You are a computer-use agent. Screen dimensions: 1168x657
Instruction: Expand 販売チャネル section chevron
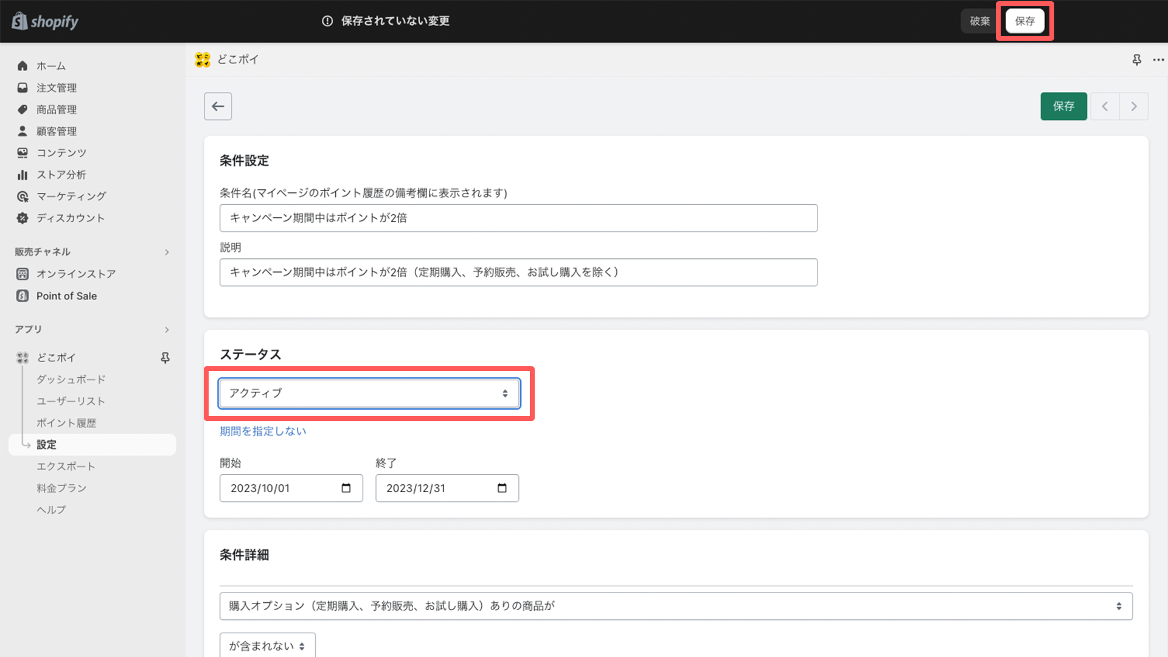point(167,252)
